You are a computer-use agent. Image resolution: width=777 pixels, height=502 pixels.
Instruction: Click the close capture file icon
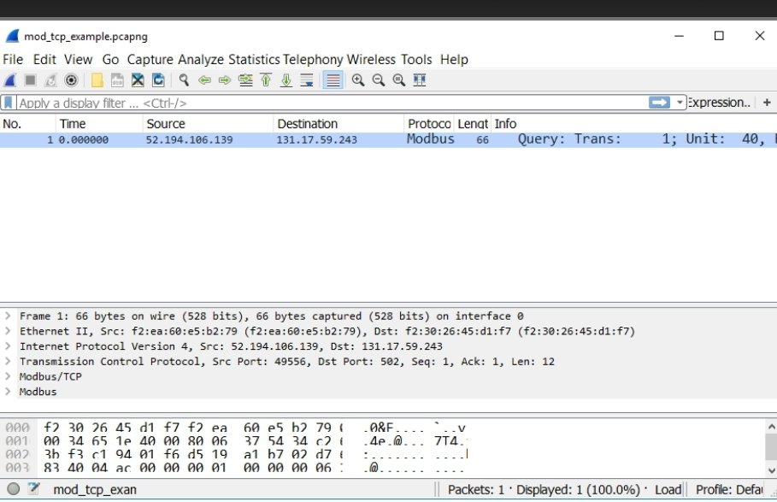tap(137, 80)
